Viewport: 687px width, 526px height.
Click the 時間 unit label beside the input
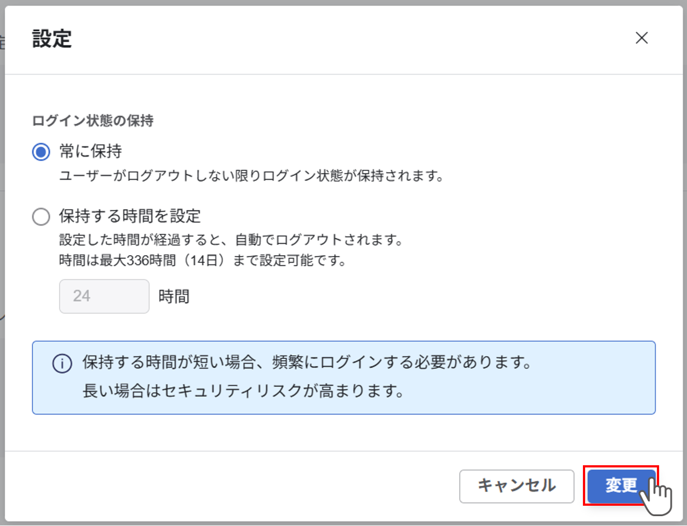click(x=174, y=297)
